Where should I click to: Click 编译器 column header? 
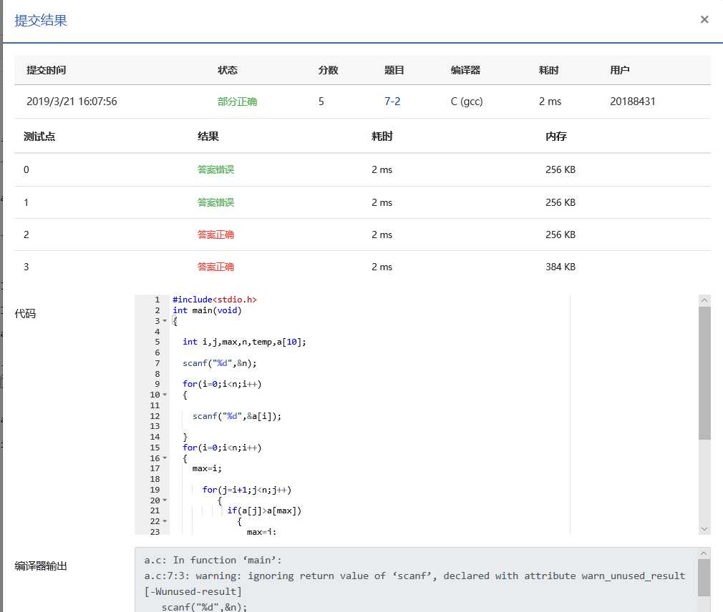(465, 70)
